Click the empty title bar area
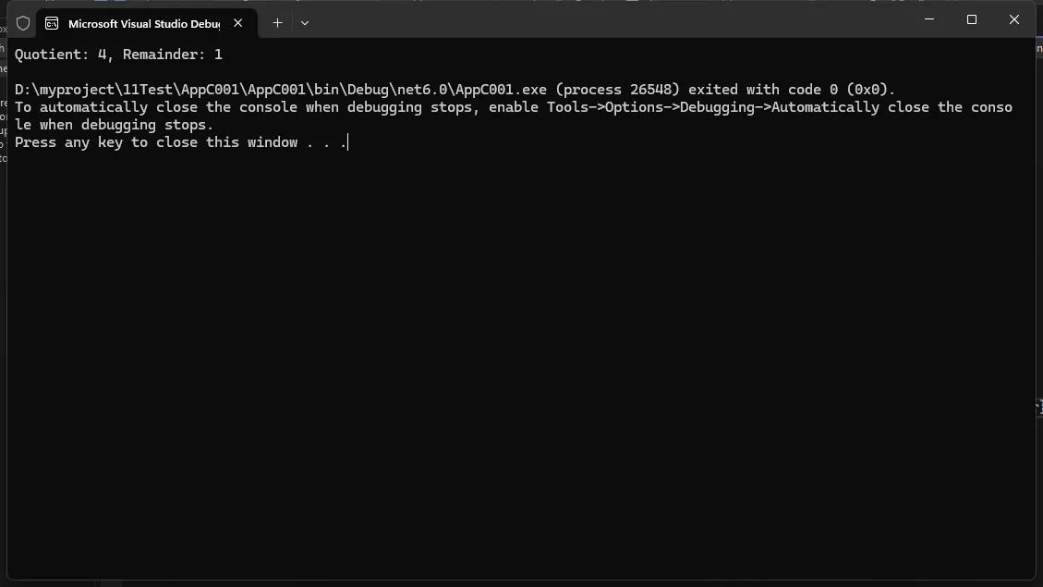The height and width of the screenshot is (587, 1043). click(x=612, y=20)
